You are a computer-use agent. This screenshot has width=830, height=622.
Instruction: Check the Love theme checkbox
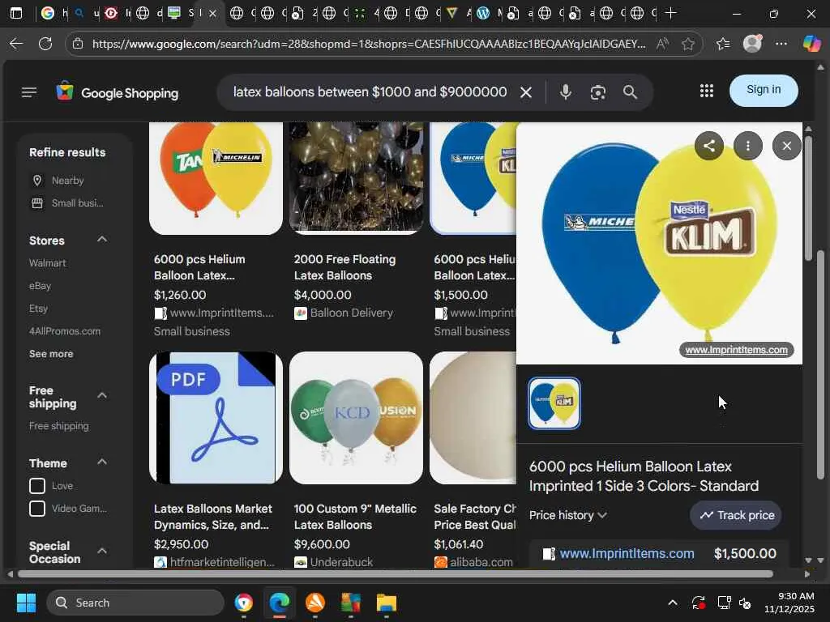pyautogui.click(x=37, y=486)
